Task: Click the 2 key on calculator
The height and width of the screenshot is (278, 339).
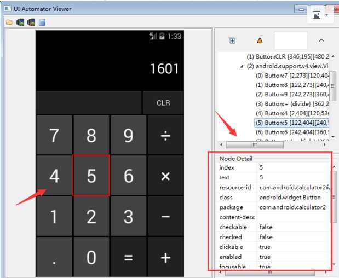Action: 91,216
